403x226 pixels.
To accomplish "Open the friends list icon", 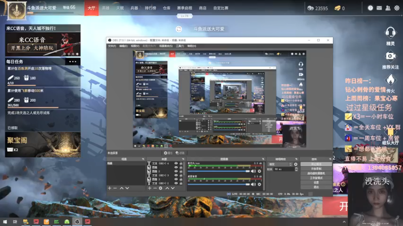I will [388, 8].
